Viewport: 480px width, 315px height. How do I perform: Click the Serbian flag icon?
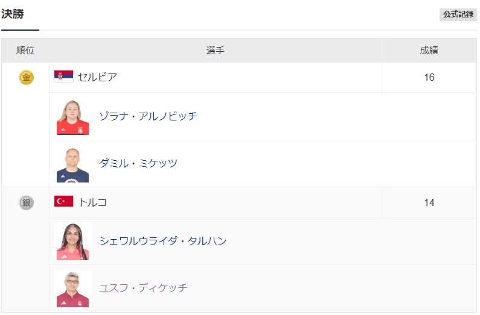(x=63, y=76)
